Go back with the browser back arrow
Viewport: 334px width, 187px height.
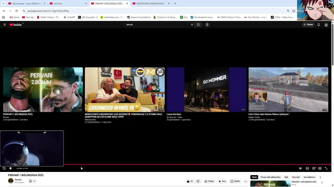click(4, 11)
